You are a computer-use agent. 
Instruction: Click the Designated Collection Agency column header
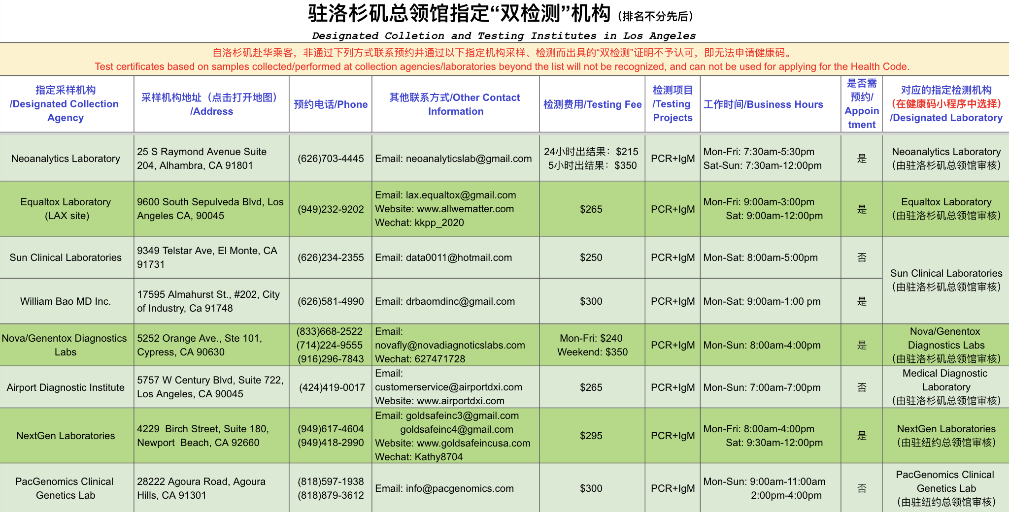click(66, 104)
